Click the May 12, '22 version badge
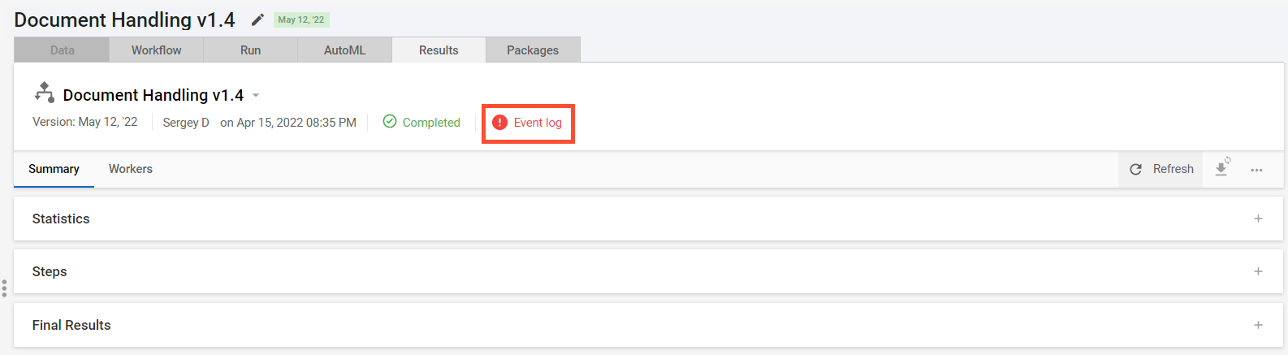Screen dimensions: 1288x355 [301, 19]
